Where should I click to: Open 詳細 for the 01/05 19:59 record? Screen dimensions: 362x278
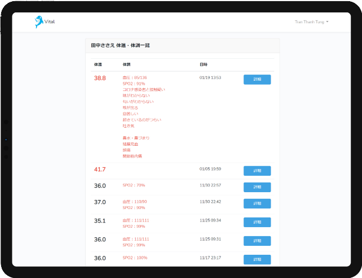[x=257, y=171]
